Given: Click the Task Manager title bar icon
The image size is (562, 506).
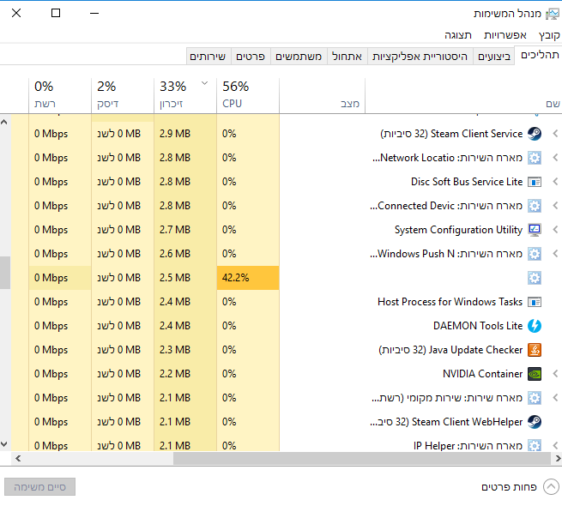Looking at the screenshot, I should pos(553,14).
